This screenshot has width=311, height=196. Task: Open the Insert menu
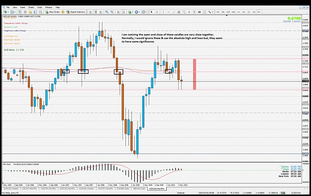pos(22,7)
